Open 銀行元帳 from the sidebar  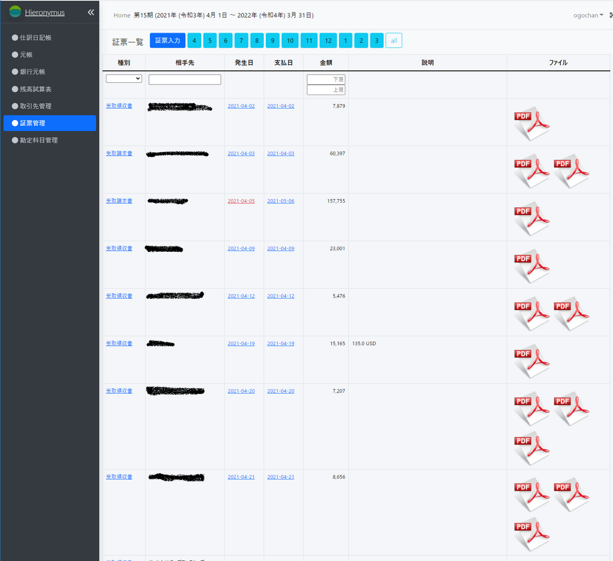pyautogui.click(x=32, y=72)
